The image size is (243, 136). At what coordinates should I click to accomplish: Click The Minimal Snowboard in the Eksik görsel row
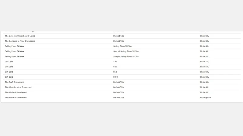click(16, 98)
